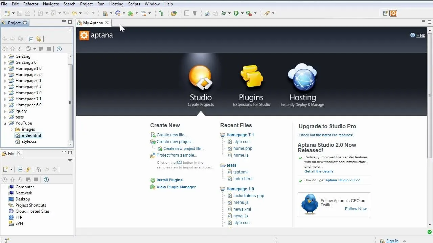Select the My Aptana tab
433x243 pixels.
[93, 23]
